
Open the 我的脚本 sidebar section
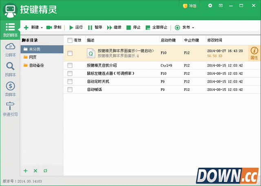pos(10,30)
